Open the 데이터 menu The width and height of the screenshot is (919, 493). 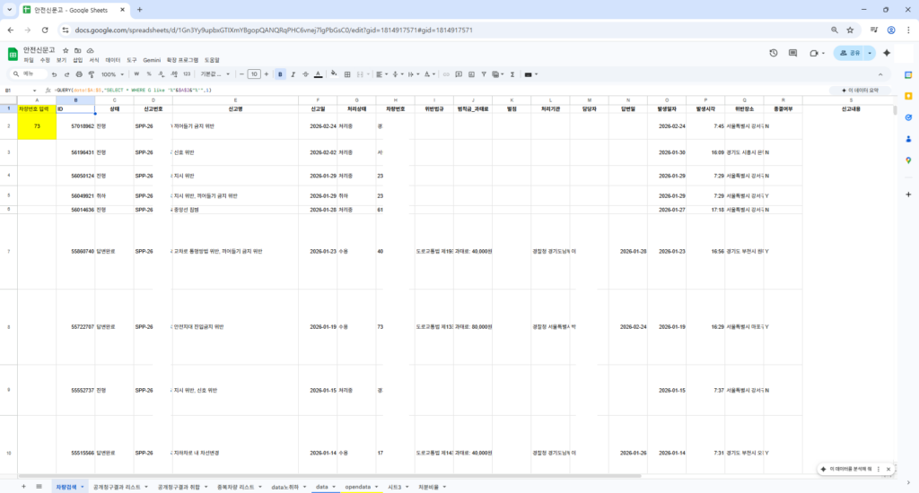pyautogui.click(x=113, y=60)
